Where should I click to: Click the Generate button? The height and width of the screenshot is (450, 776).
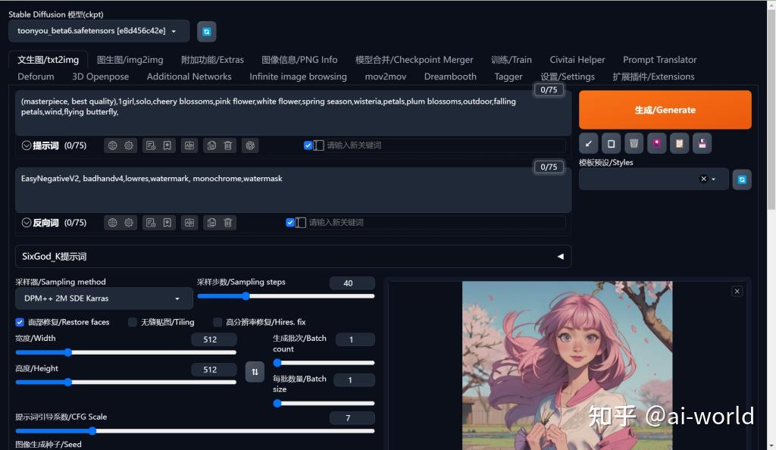point(665,110)
